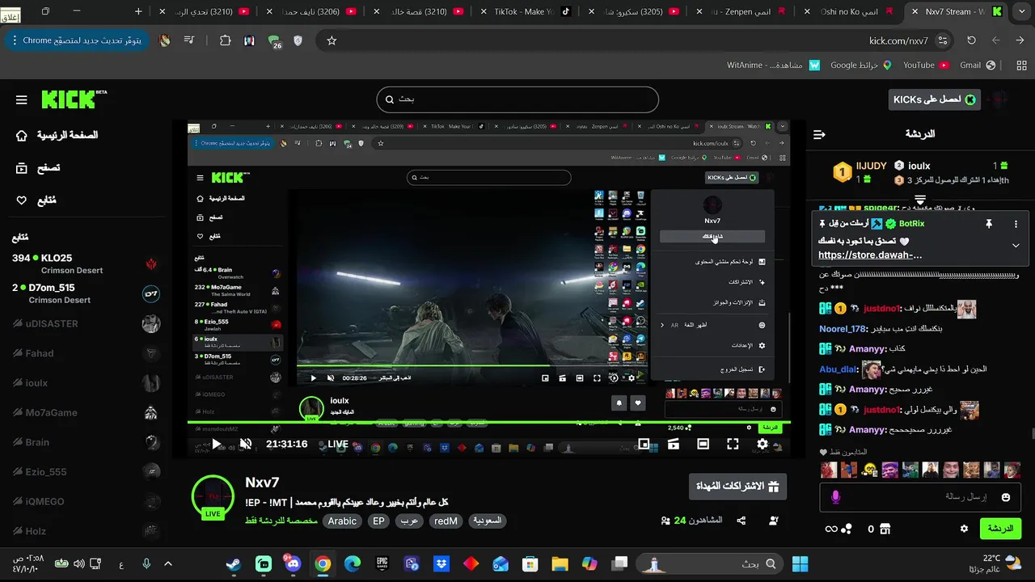Switch to the Zenpen browser tab
This screenshot has width=1035, height=582.
[x=741, y=11]
